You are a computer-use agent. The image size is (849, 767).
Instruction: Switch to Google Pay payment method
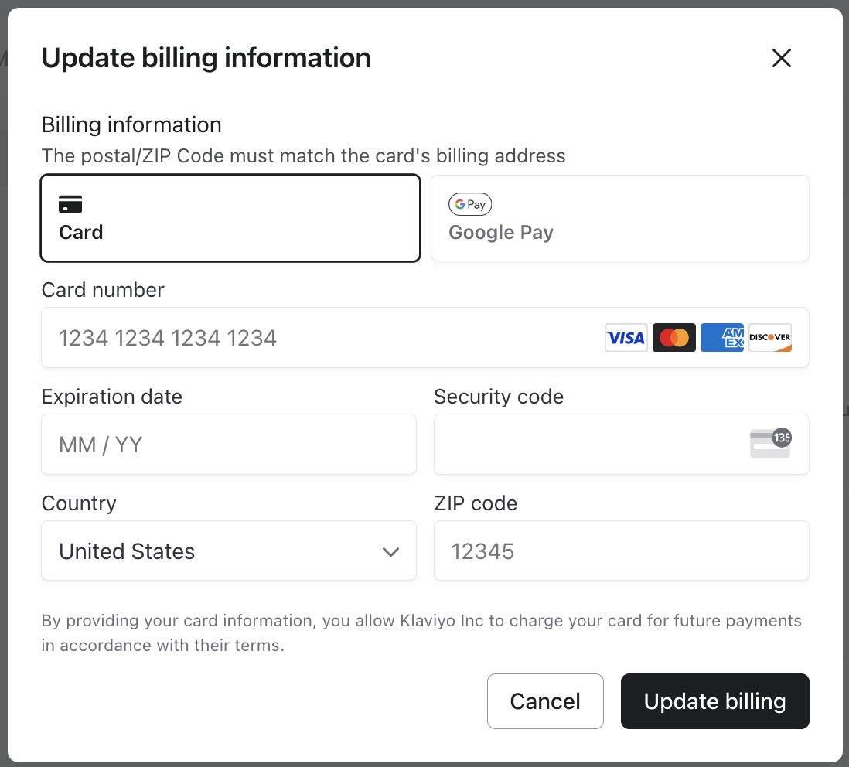[619, 218]
